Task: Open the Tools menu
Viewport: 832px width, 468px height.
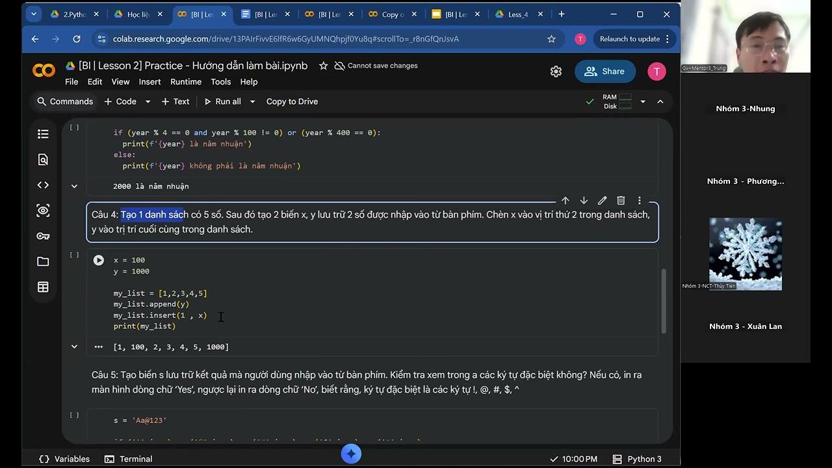Action: pos(221,82)
